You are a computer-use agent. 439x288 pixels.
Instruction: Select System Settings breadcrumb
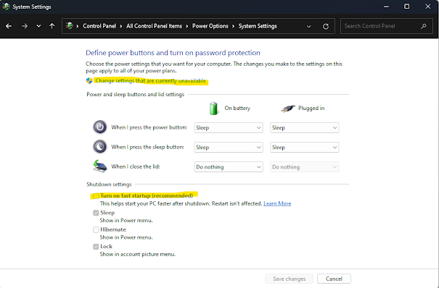(258, 26)
